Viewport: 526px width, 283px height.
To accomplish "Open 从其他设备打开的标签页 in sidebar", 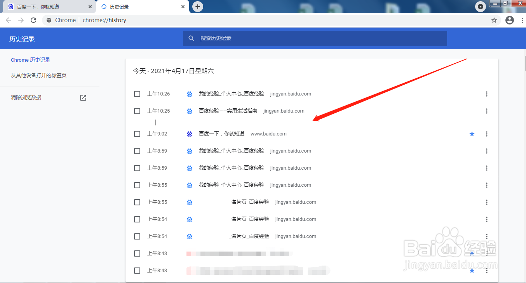I will [38, 75].
